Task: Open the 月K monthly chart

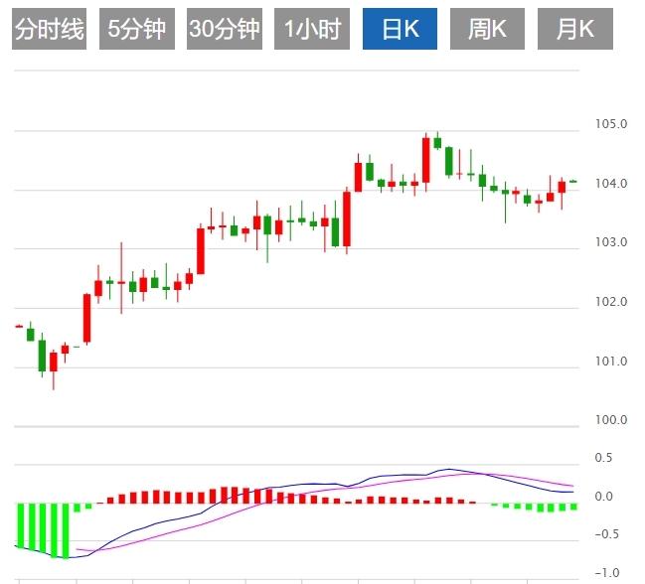Action: (x=575, y=29)
